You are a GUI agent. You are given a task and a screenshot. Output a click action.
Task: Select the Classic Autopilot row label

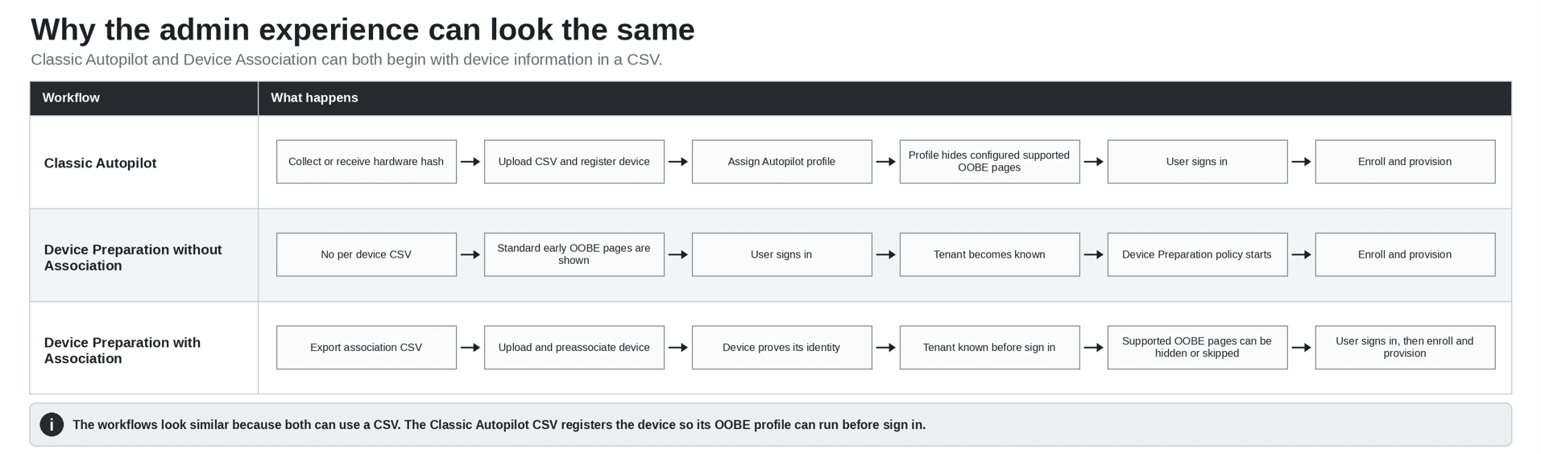pyautogui.click(x=100, y=163)
